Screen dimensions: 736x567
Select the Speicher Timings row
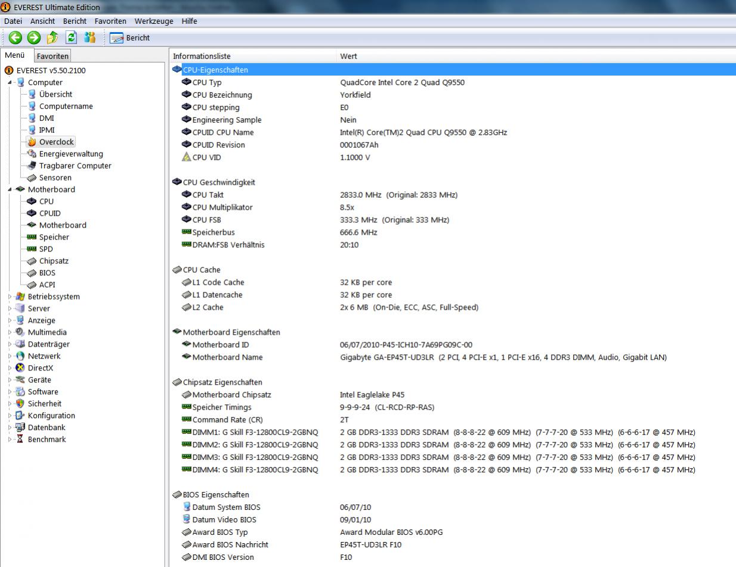click(x=453, y=407)
